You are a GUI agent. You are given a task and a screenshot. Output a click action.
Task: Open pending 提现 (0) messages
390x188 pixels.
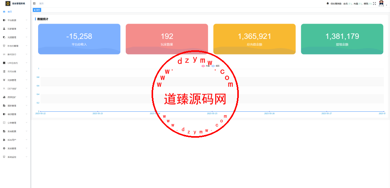(368, 4)
